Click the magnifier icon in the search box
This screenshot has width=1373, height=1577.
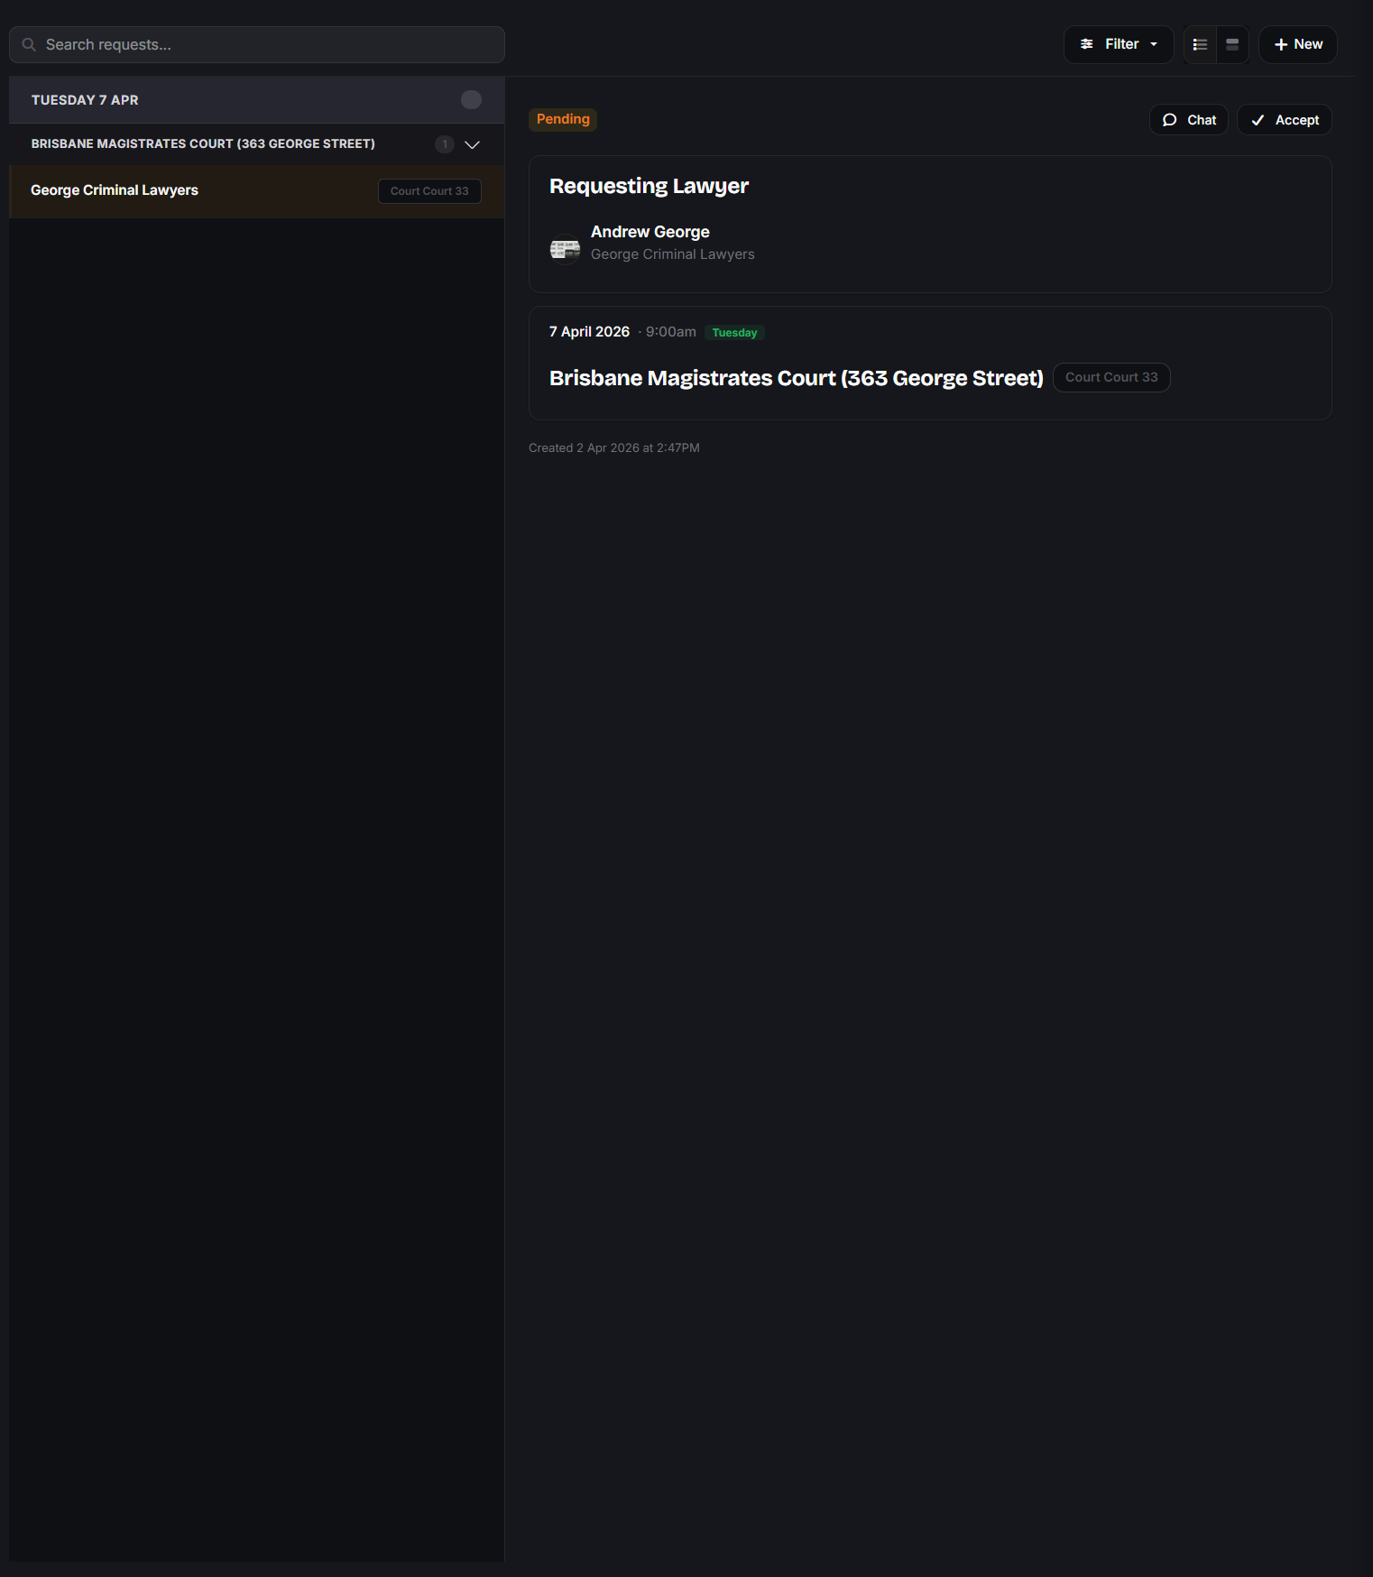[29, 45]
